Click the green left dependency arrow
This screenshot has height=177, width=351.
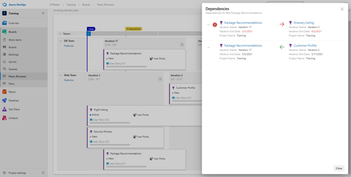pos(282,47)
